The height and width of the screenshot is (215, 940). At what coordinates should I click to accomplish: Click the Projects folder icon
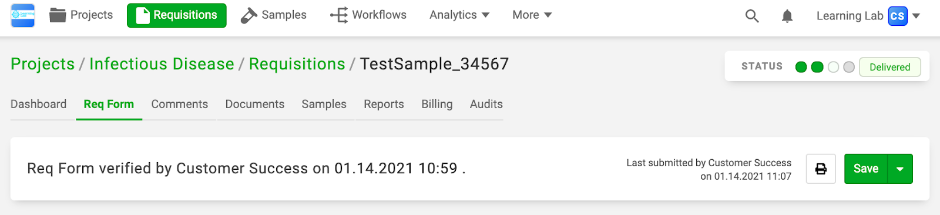click(58, 15)
